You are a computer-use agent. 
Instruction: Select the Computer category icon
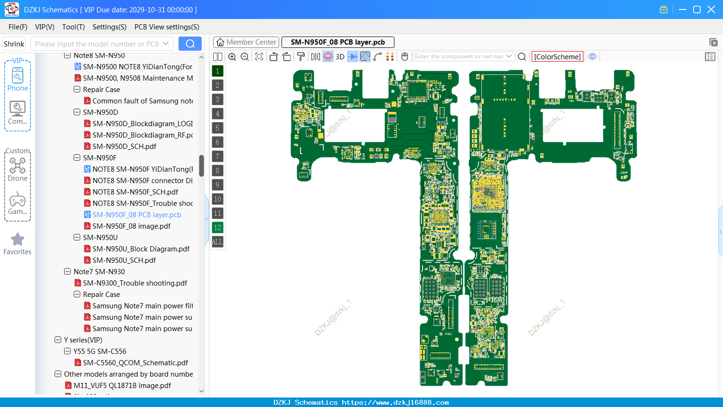coord(18,113)
